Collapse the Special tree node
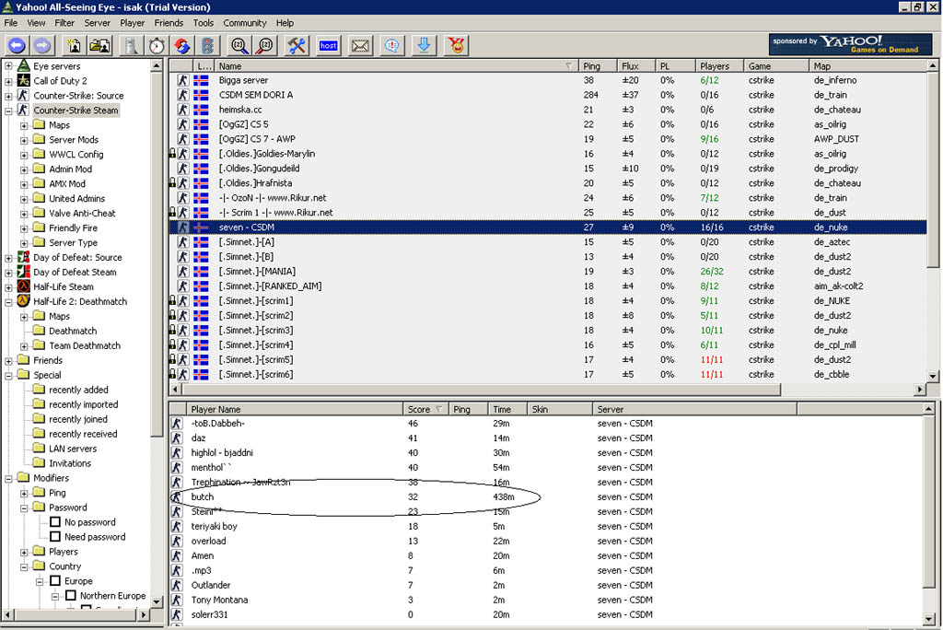This screenshot has height=630, width=943. click(x=8, y=375)
